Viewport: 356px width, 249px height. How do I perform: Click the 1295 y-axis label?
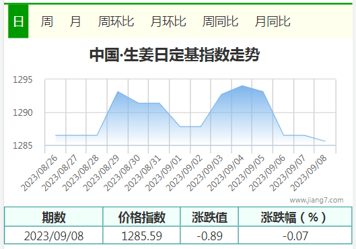point(23,80)
